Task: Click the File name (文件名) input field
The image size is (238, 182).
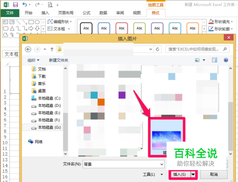Action: [x=123, y=164]
